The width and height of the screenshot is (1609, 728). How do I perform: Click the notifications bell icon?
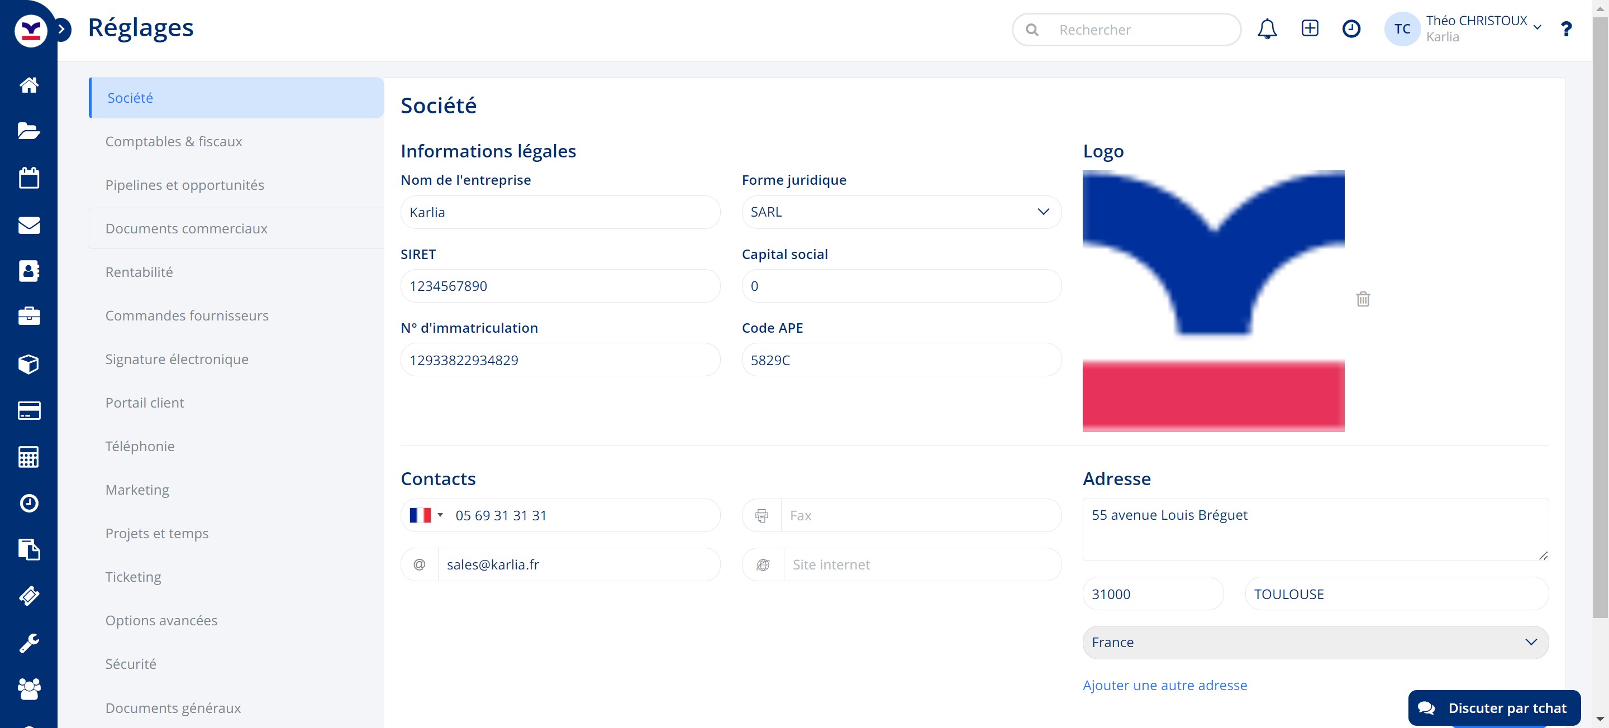1267,28
